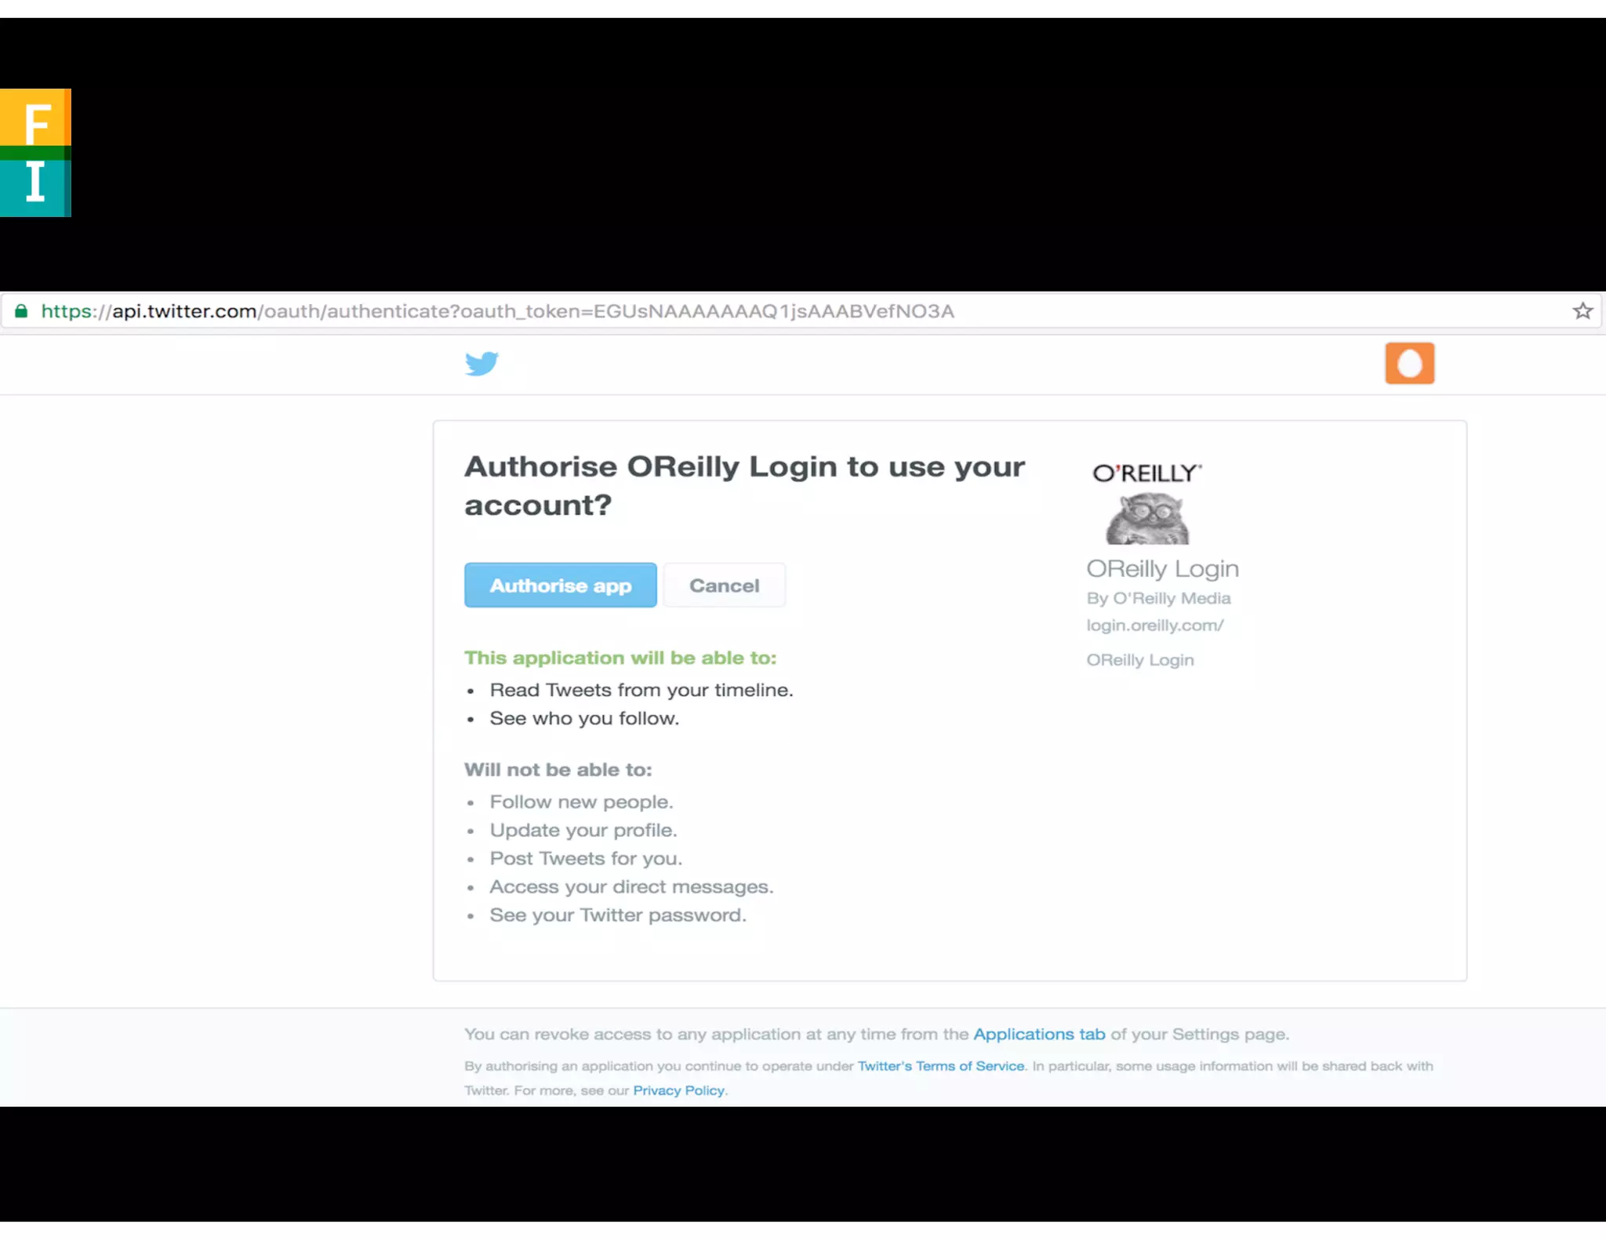Click 'See your Twitter password' item
This screenshot has height=1240, width=1606.
click(x=618, y=915)
